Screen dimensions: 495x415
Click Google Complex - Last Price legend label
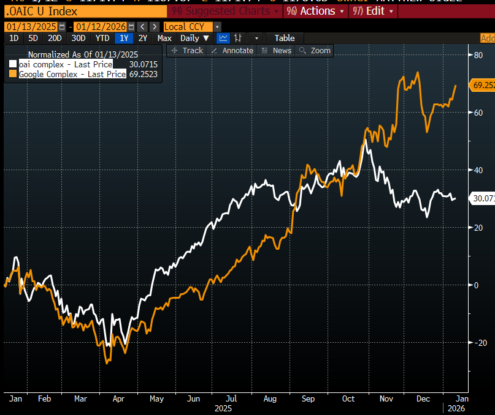click(72, 74)
